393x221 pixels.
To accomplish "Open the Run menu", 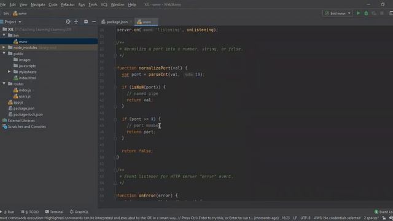I will point(82,4).
